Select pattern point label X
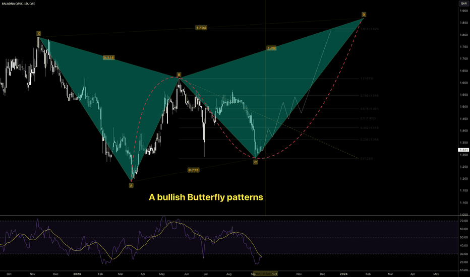Screen dimensions: 470x277 (x=39, y=34)
